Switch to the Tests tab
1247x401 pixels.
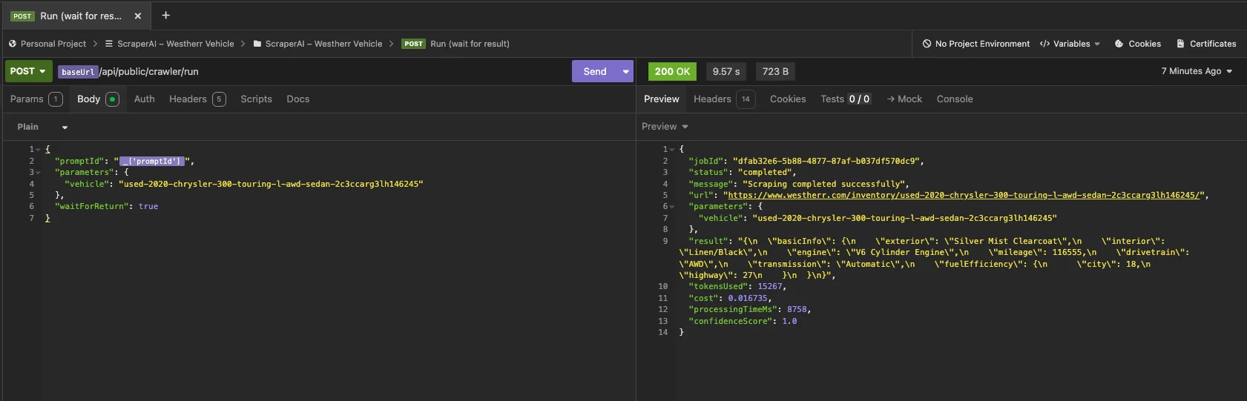point(845,99)
